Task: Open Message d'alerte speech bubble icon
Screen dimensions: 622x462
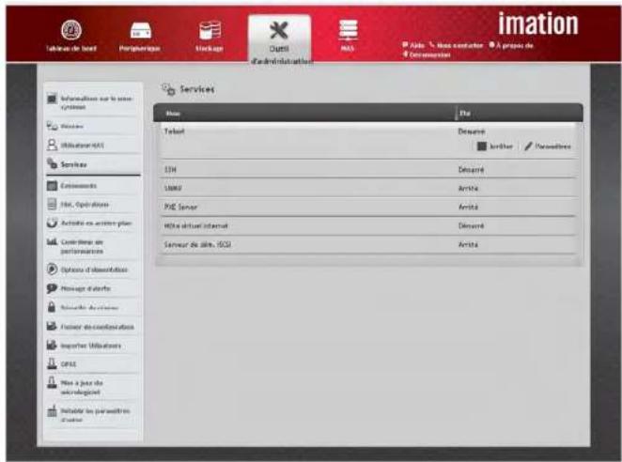Action: [x=52, y=288]
